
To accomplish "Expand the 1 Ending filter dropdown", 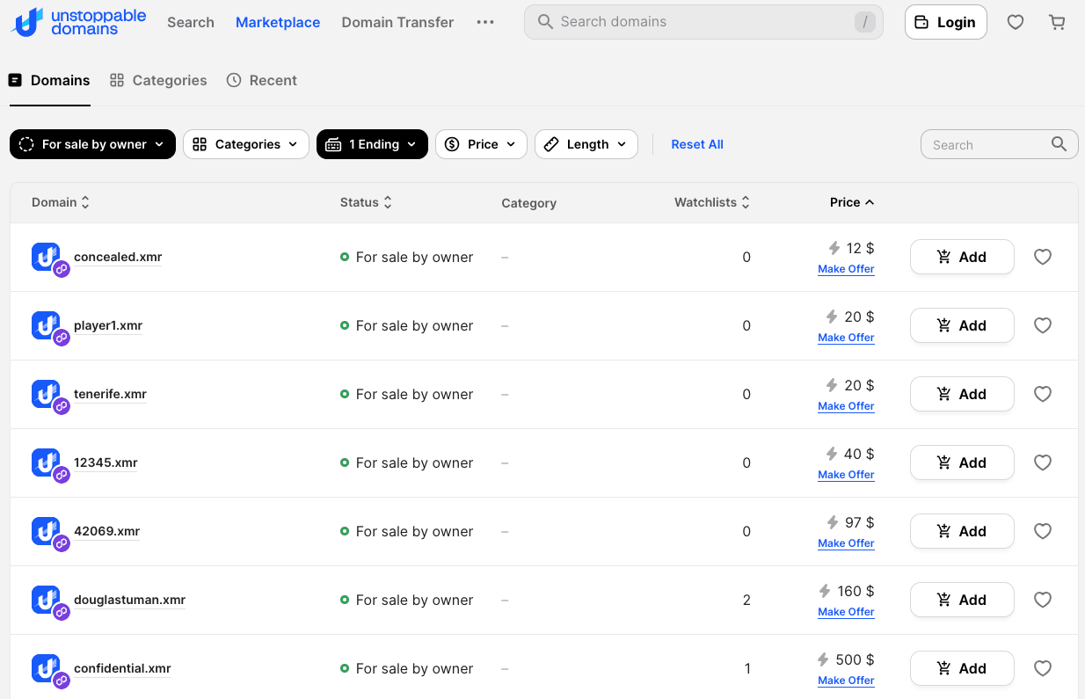I will 372,144.
